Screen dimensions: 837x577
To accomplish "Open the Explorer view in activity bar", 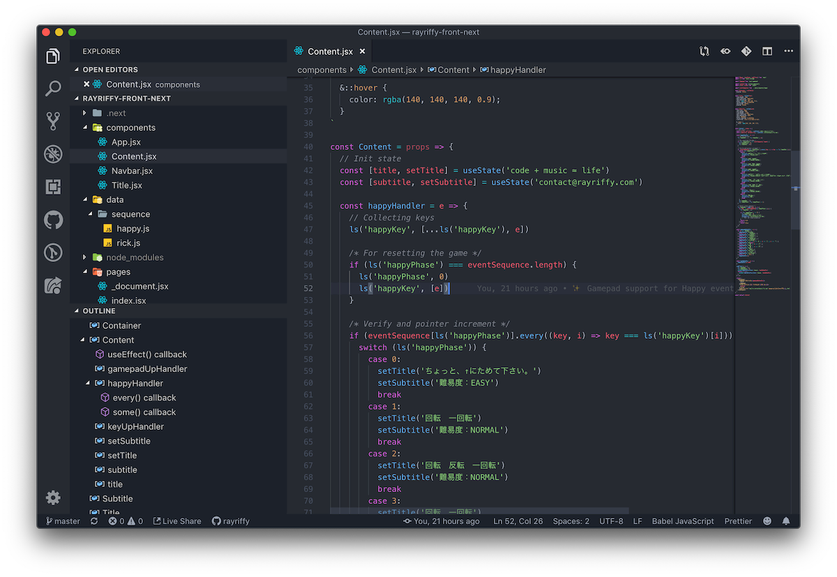I will click(x=53, y=56).
